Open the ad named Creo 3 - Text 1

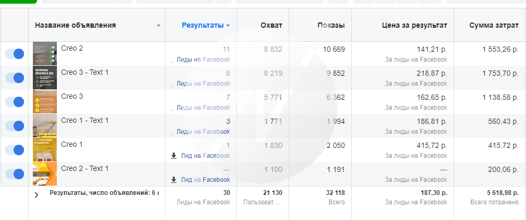pos(85,72)
